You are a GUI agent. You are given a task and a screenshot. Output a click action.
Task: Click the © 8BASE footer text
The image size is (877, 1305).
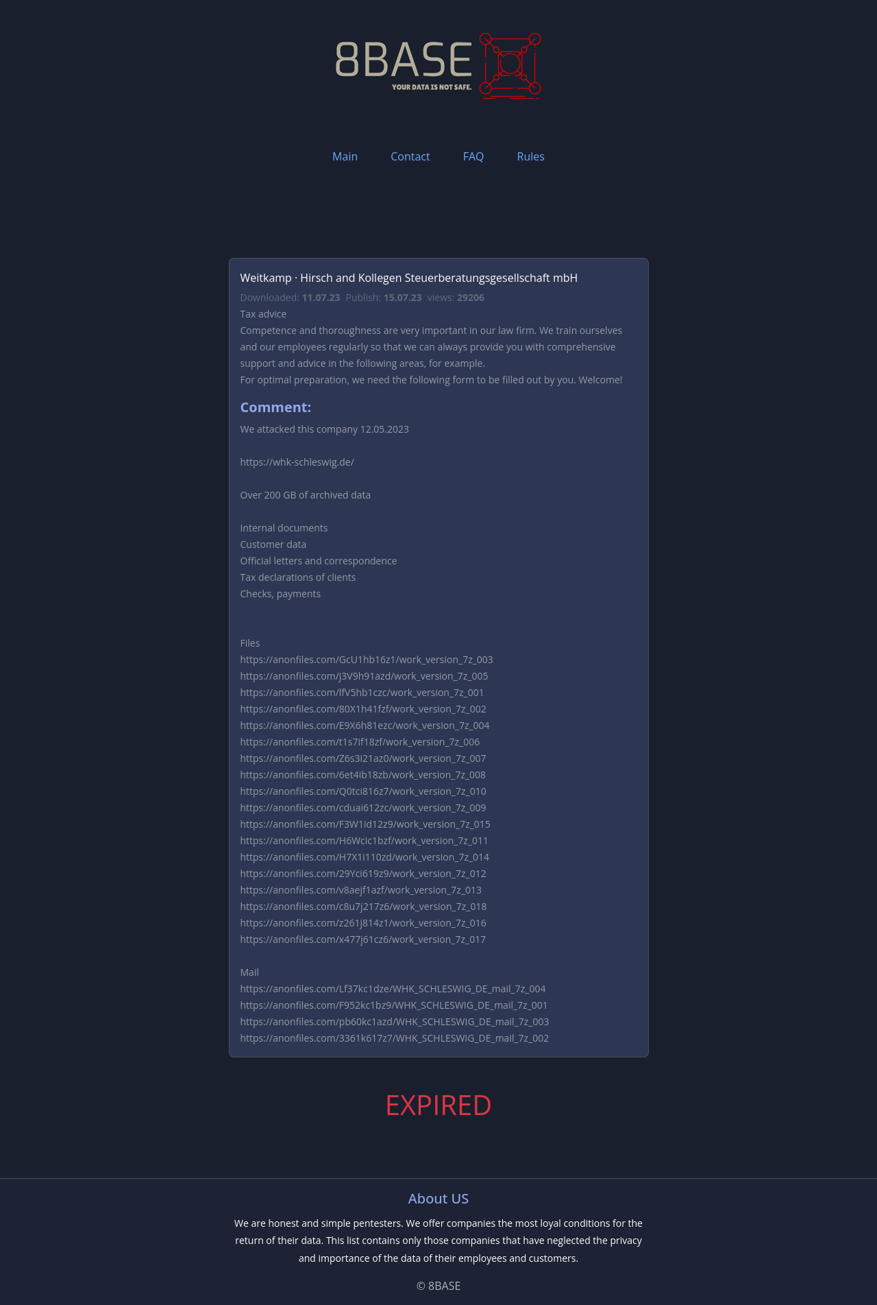tap(438, 1286)
